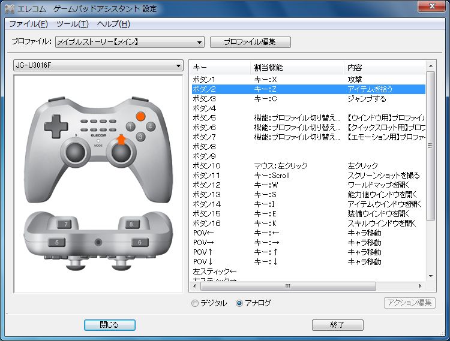Click the list scroll right arrow

tap(420, 286)
